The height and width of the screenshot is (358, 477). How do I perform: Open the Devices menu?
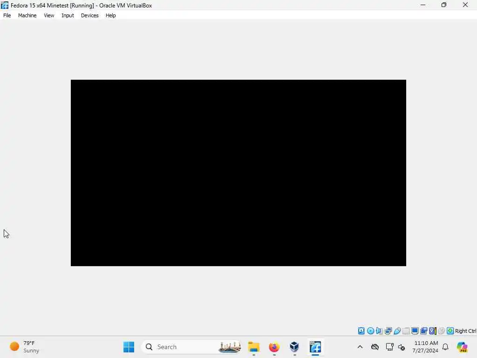tap(90, 15)
